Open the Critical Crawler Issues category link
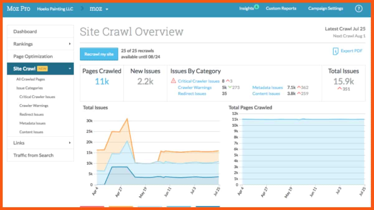The image size is (374, 210). pos(199,81)
